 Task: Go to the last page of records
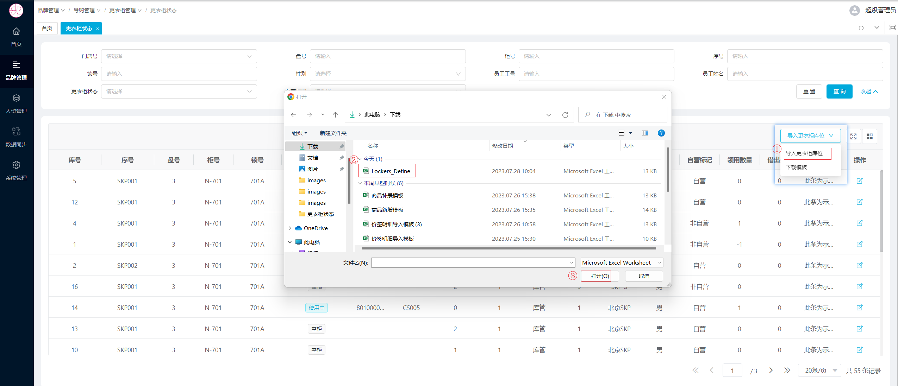pyautogui.click(x=787, y=370)
